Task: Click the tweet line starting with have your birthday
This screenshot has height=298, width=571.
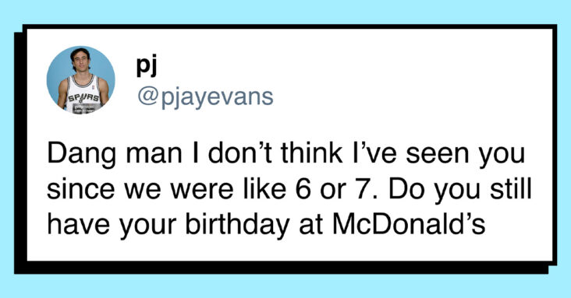Action: click(x=266, y=225)
